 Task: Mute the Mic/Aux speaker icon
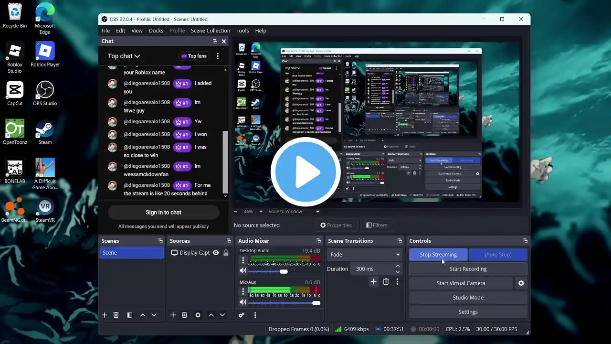pos(243,302)
